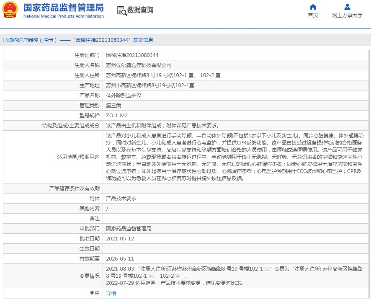Click the 首页 text label
This screenshot has width=371, height=302.
[313, 15]
